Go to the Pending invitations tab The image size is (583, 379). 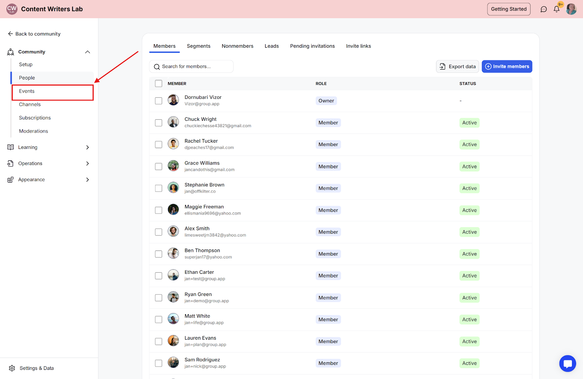click(312, 46)
